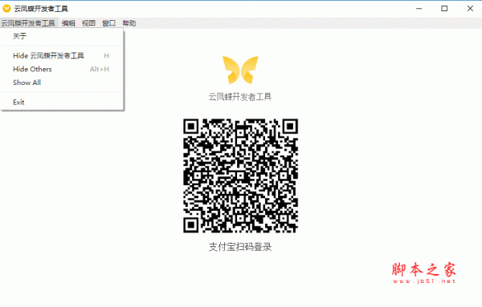Open the 视图 menu
This screenshot has height=307, width=482.
pyautogui.click(x=88, y=23)
